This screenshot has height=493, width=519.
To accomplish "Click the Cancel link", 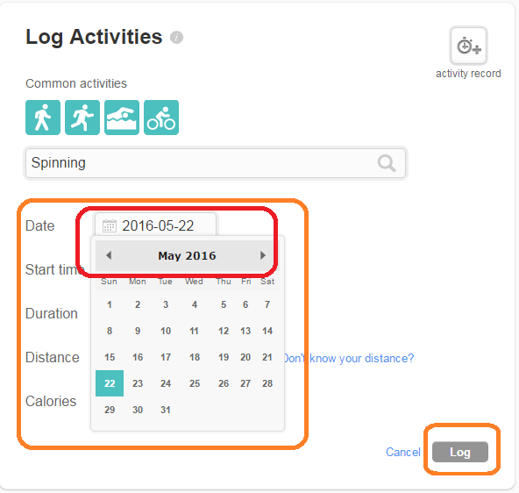I will [x=403, y=452].
